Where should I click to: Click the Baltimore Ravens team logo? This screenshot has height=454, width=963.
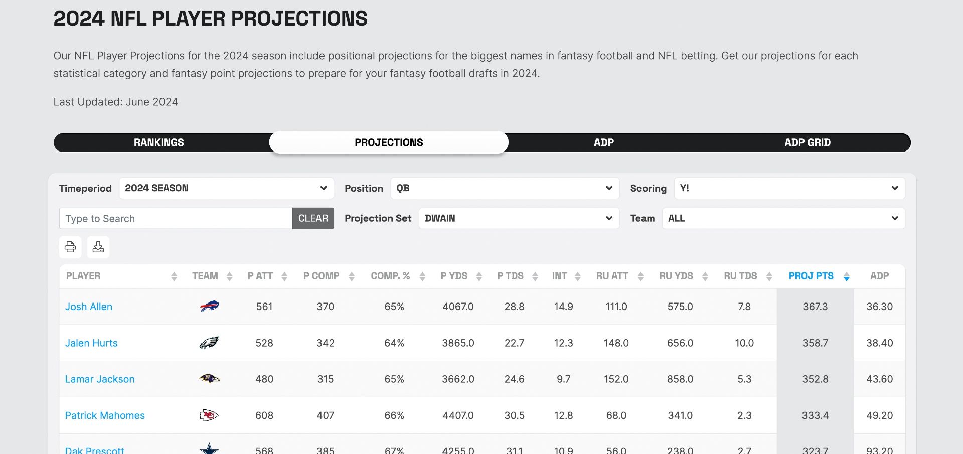coord(209,379)
